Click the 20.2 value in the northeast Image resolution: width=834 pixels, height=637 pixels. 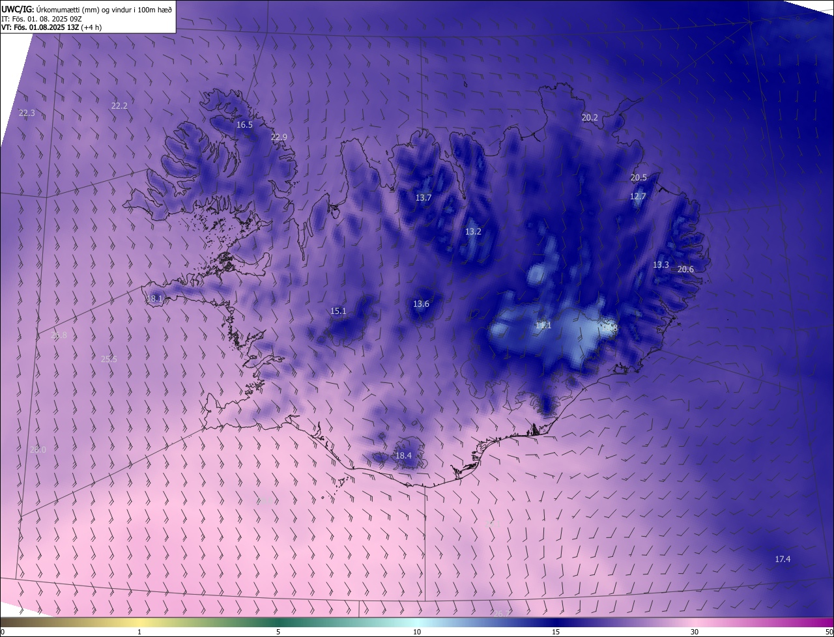(x=590, y=117)
